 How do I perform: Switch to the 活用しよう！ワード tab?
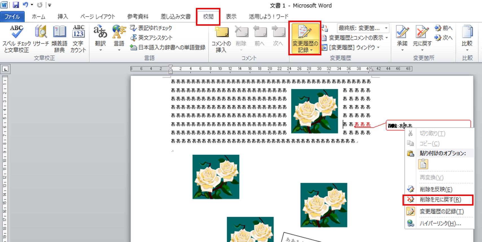(269, 17)
